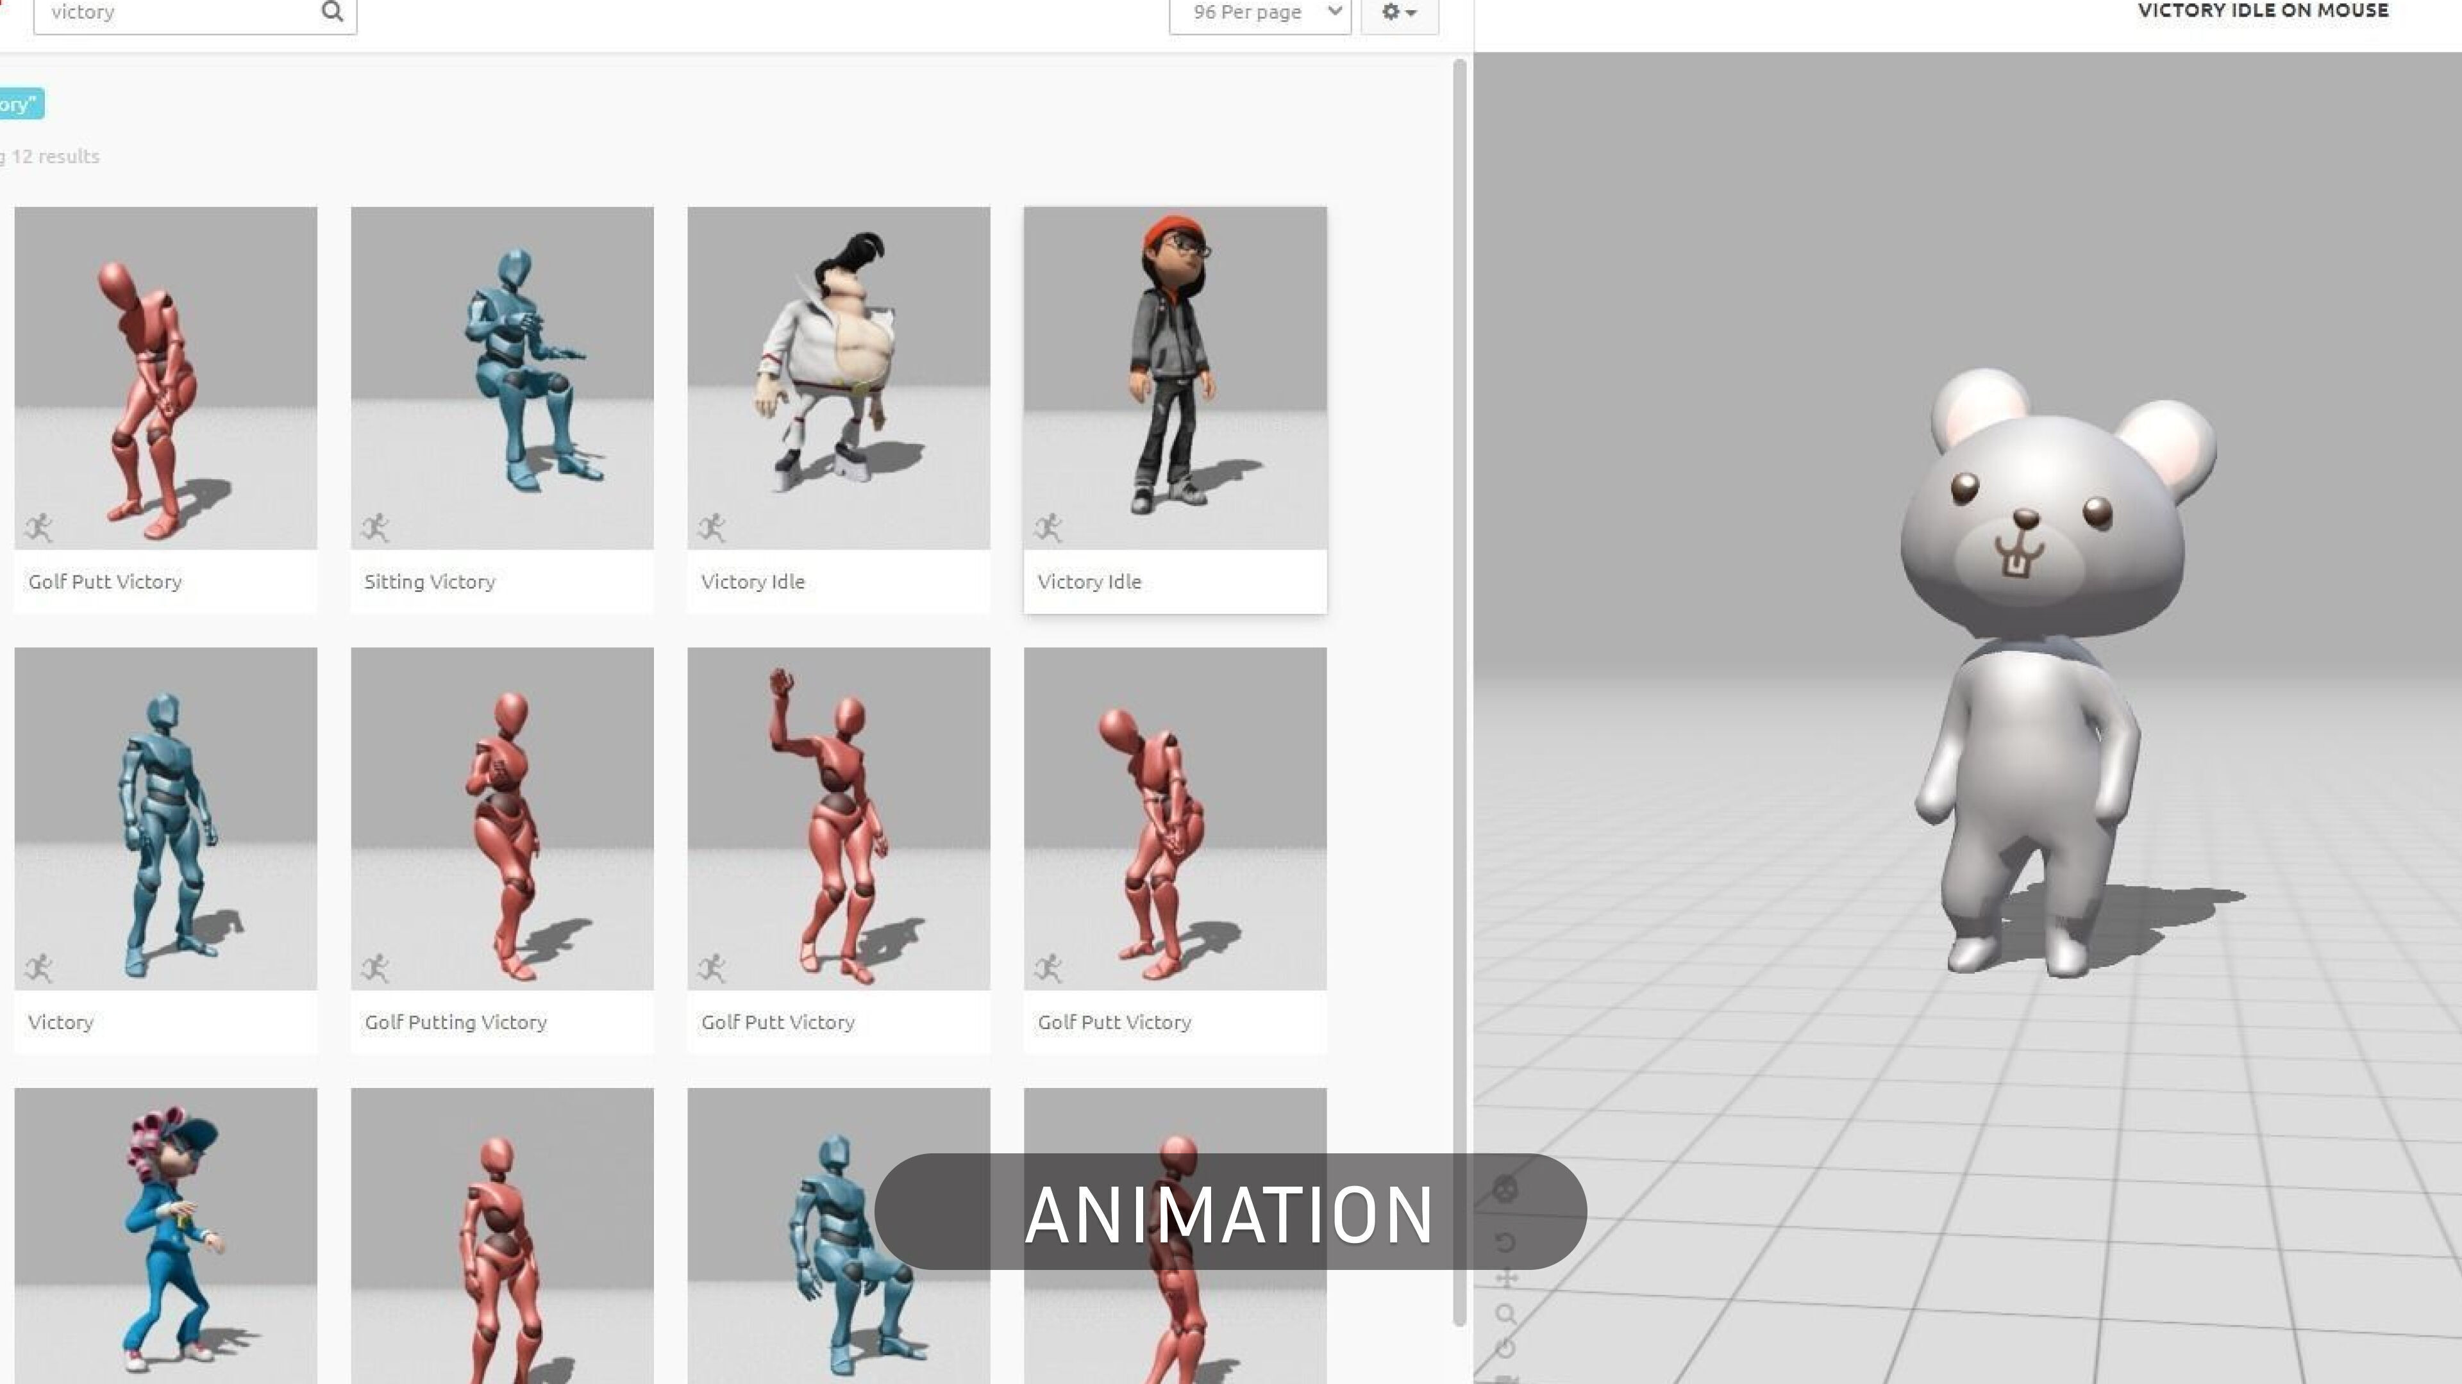Select Golf Putt Victory thumbnail with raised hand

pos(838,819)
